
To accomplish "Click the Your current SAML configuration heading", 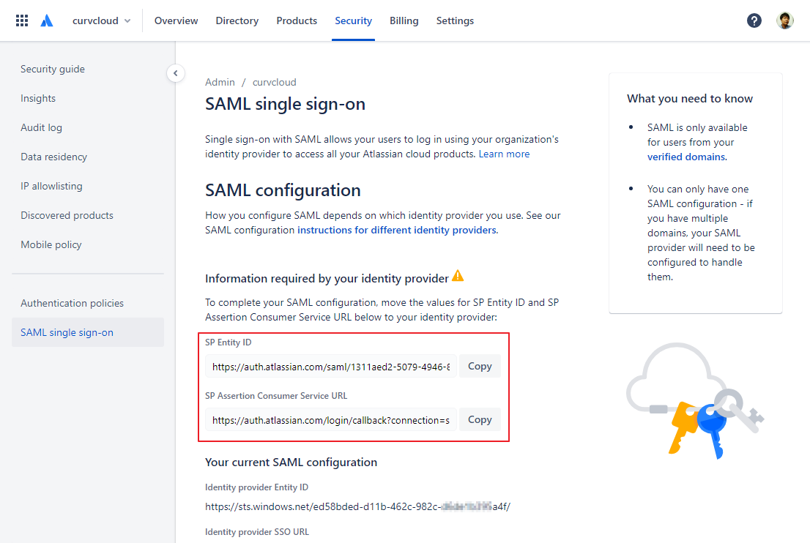I will [291, 463].
